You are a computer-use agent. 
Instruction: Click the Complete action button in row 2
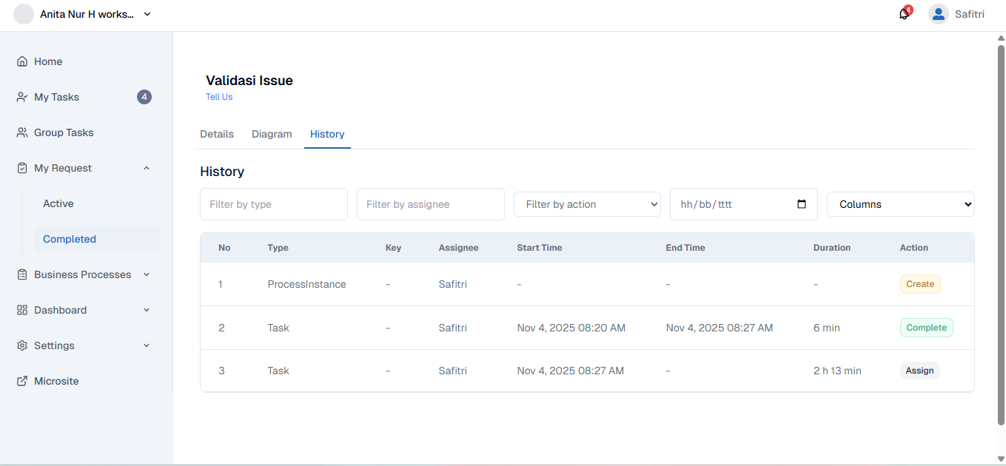coord(926,327)
